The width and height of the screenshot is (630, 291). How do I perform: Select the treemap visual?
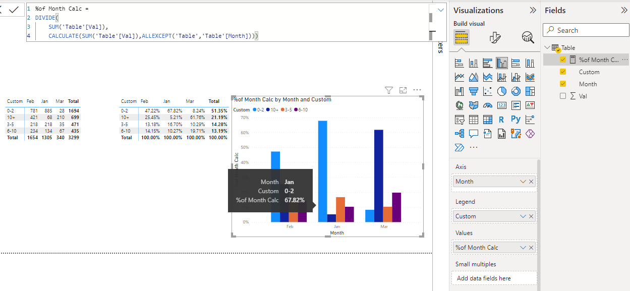point(530,91)
